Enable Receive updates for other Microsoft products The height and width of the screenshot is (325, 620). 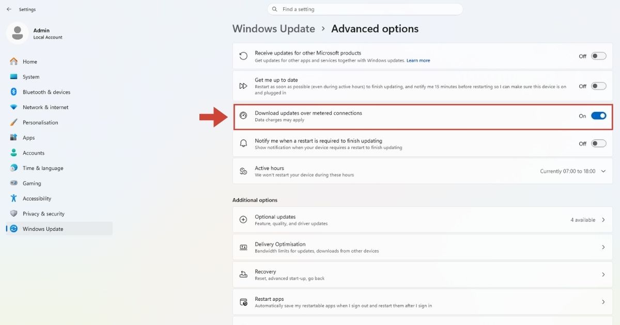click(598, 56)
